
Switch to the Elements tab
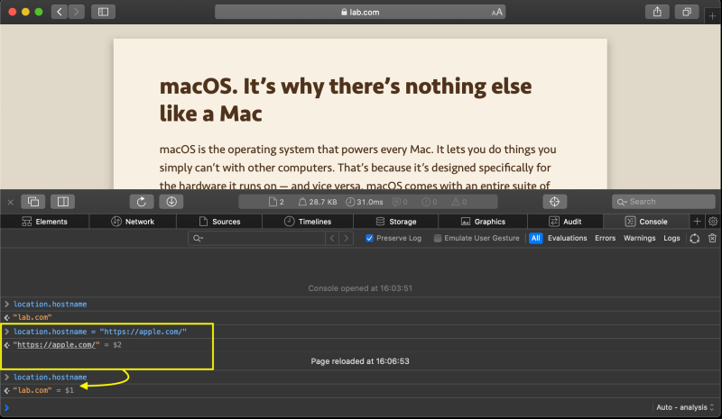(44, 222)
